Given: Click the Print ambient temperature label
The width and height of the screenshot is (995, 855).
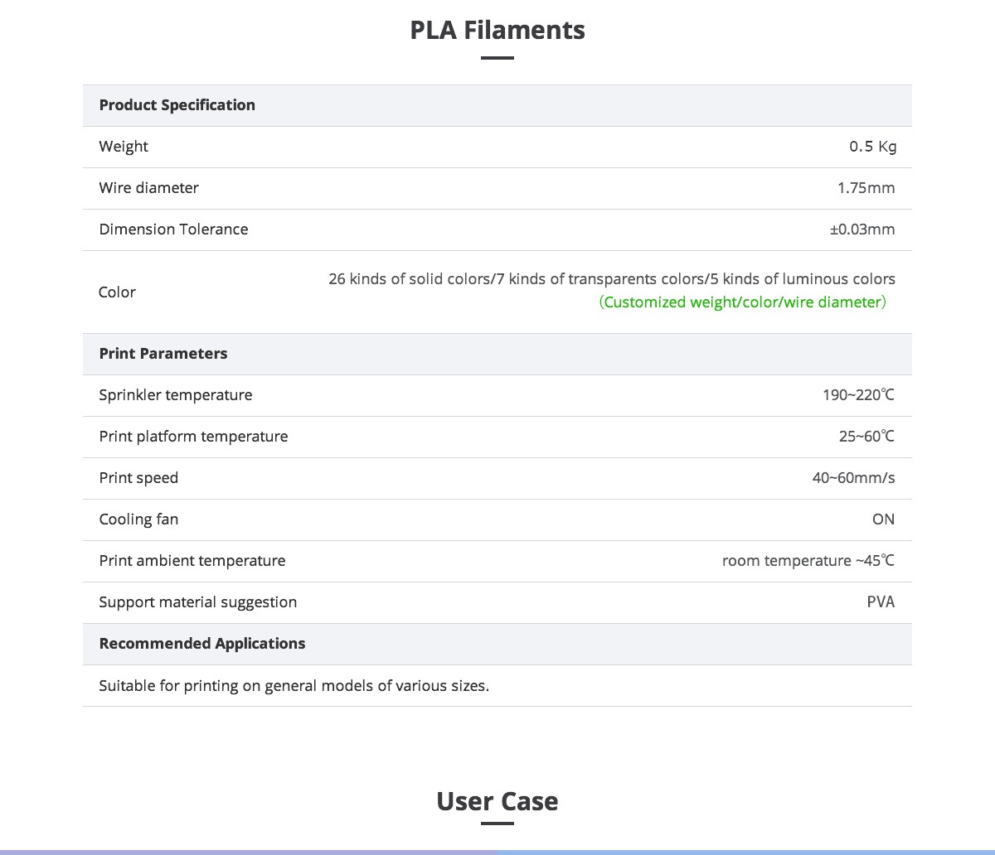Looking at the screenshot, I should click(x=192, y=561).
